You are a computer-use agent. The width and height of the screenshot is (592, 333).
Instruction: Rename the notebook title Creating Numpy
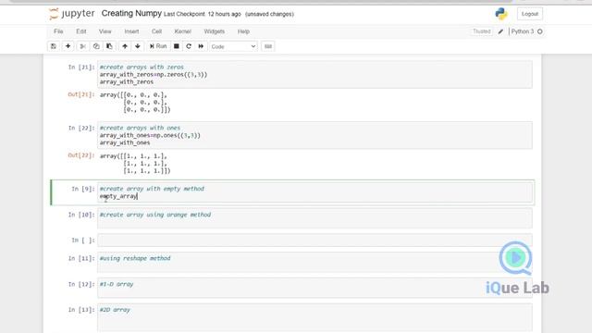pos(131,14)
